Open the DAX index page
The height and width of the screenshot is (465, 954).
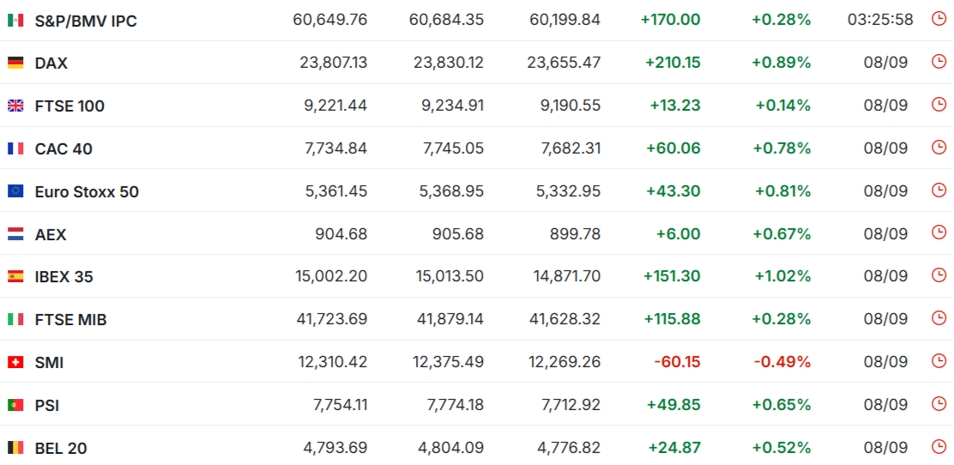(51, 63)
